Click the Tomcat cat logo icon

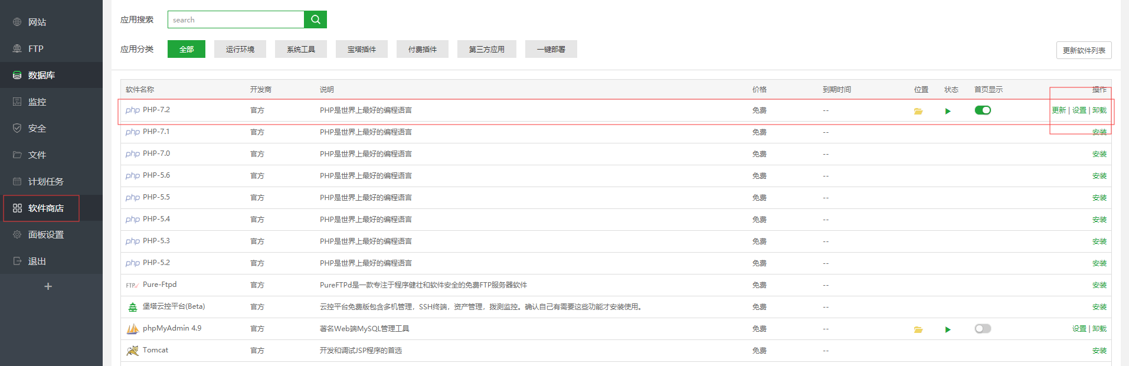pyautogui.click(x=133, y=351)
